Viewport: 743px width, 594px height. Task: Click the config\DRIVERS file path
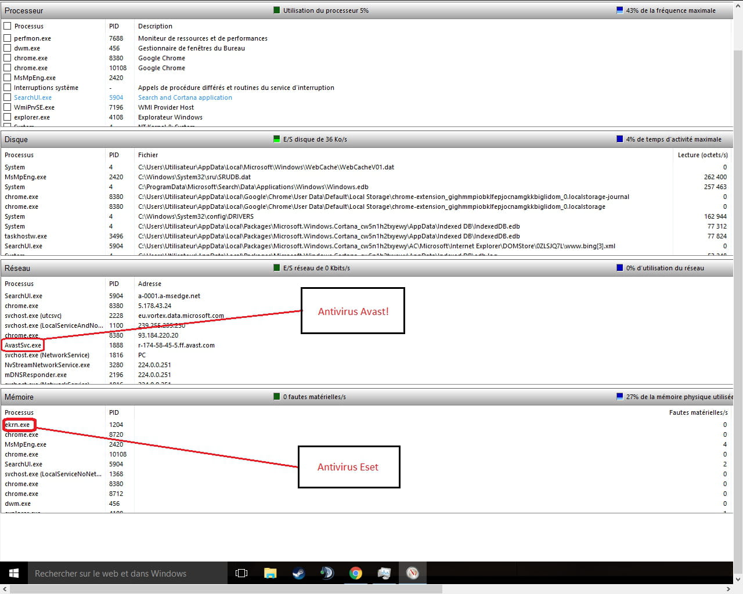coord(196,216)
